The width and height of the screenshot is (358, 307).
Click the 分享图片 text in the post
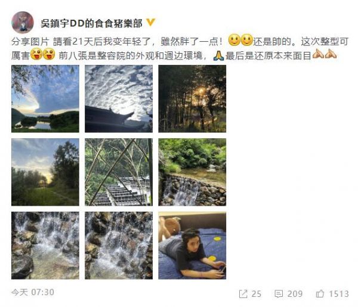pos(30,42)
